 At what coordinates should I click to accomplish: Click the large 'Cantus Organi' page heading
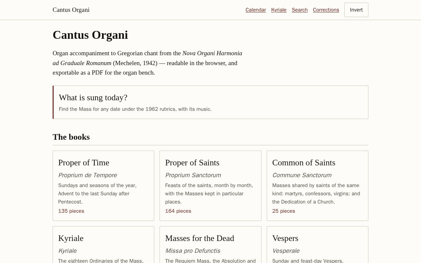pyautogui.click(x=90, y=35)
